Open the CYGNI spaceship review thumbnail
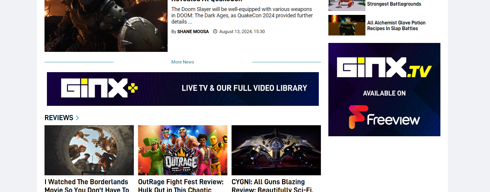This screenshot has width=490, height=192. pyautogui.click(x=276, y=150)
